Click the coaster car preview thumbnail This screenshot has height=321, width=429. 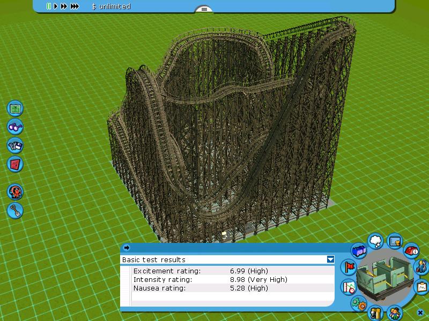point(385,277)
